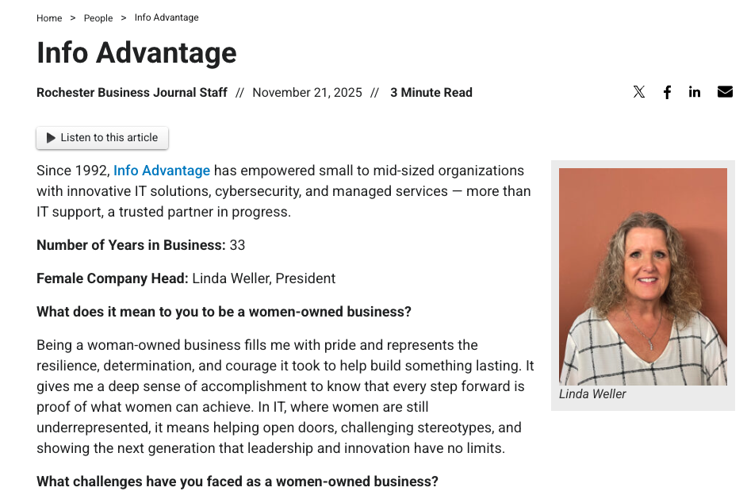
Task: Click the "Linda Weller" photo caption
Action: click(592, 394)
